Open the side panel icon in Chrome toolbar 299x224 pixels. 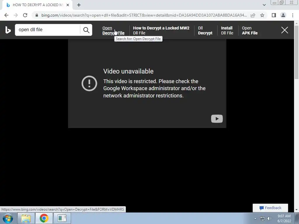274,15
